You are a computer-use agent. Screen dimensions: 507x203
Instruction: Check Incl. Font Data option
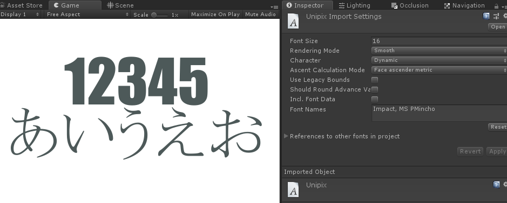pos(374,99)
